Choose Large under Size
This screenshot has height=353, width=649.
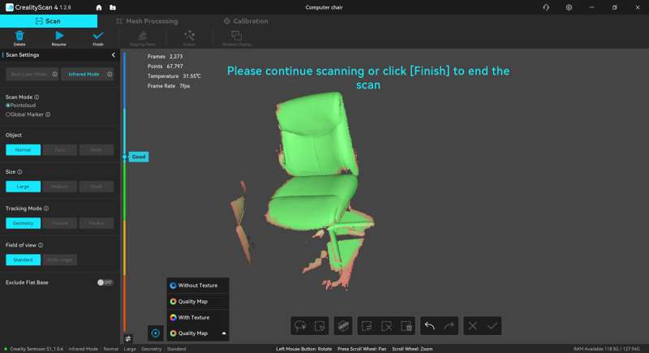point(23,187)
